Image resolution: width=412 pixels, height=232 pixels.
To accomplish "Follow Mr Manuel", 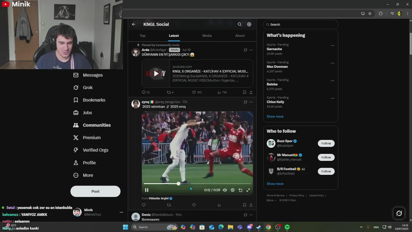I will pyautogui.click(x=326, y=157).
